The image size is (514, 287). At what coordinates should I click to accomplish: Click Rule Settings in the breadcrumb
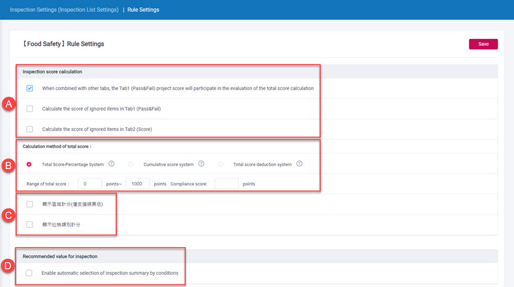pos(143,9)
